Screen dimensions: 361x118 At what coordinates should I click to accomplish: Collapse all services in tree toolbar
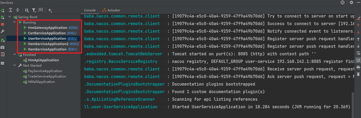(x=18, y=10)
